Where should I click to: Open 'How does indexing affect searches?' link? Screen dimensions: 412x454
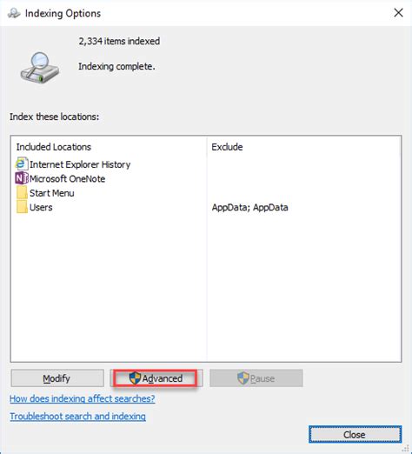[83, 398]
